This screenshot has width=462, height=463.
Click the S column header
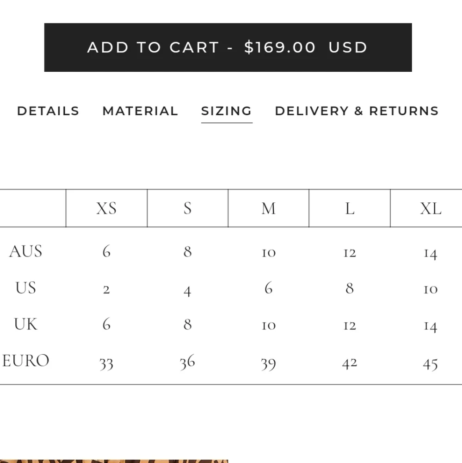click(x=187, y=208)
